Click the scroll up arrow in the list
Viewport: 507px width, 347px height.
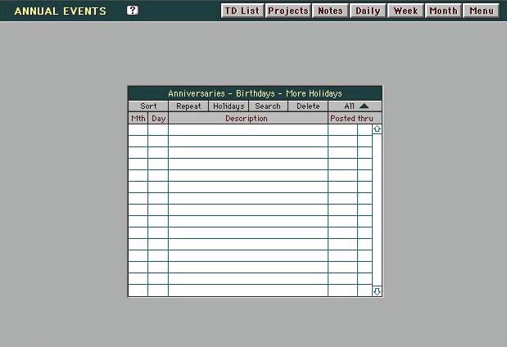point(377,129)
